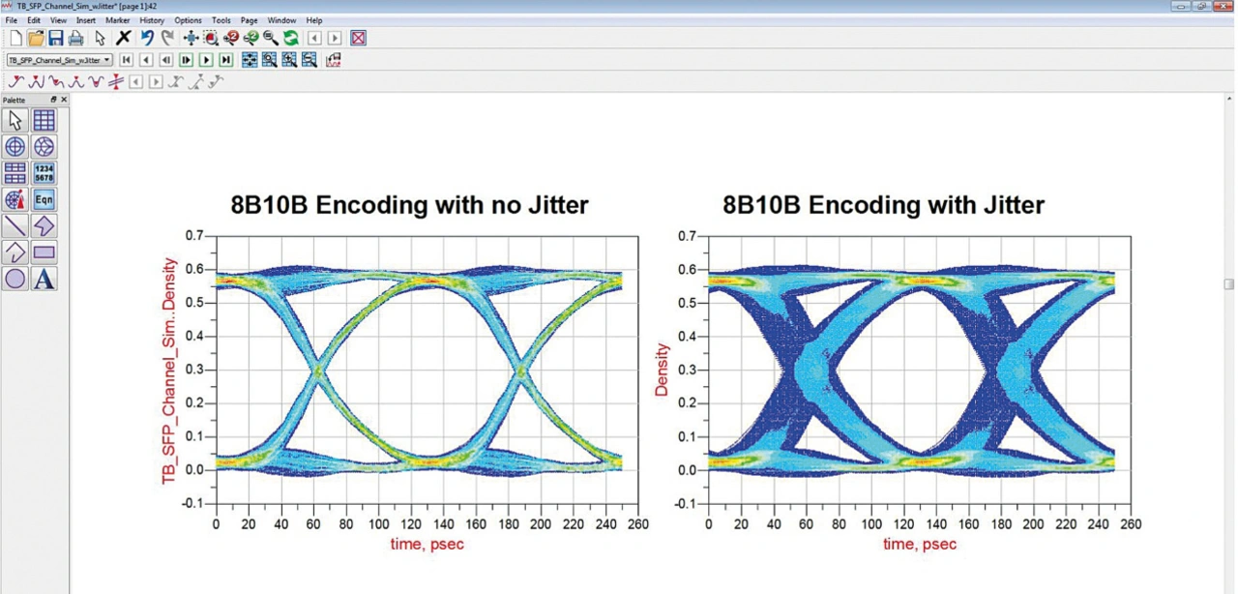The image size is (1238, 594).
Task: Click the black X delete icon
Action: tap(123, 38)
